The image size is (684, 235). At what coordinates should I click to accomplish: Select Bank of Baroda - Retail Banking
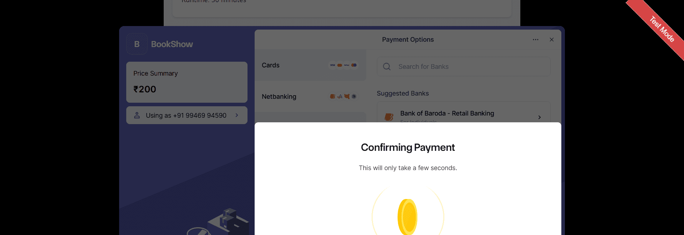[x=447, y=113]
